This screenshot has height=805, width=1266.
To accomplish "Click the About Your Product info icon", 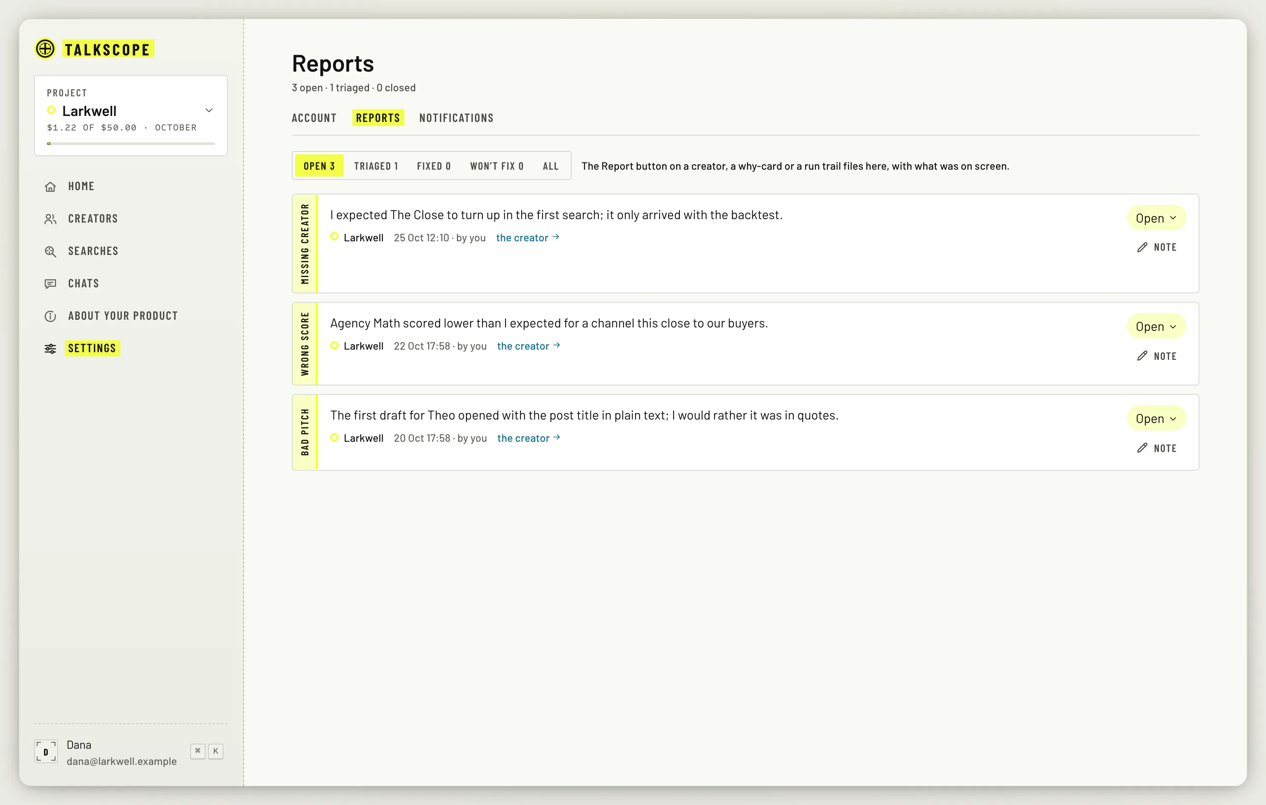I will point(50,316).
